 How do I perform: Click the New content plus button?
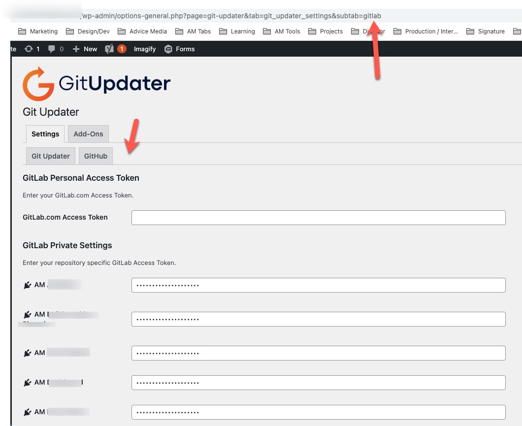85,49
